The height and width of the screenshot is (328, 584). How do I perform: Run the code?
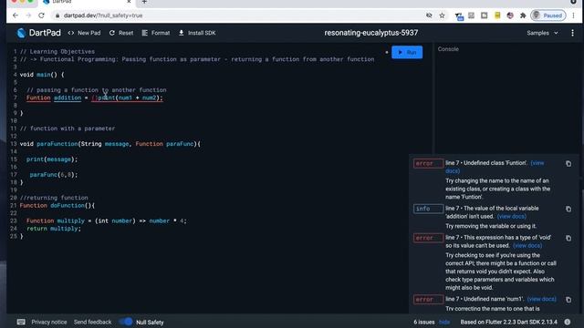(407, 53)
